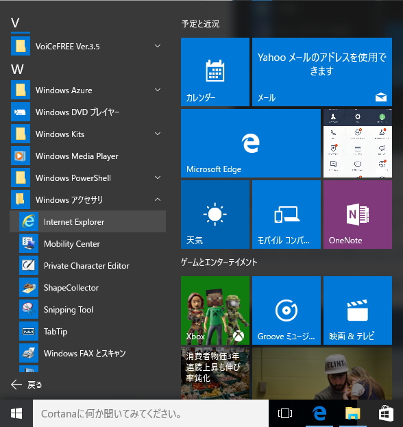This screenshot has height=427, width=403.
Task: Click the Windows Kits folder icon
Action: (x=21, y=134)
